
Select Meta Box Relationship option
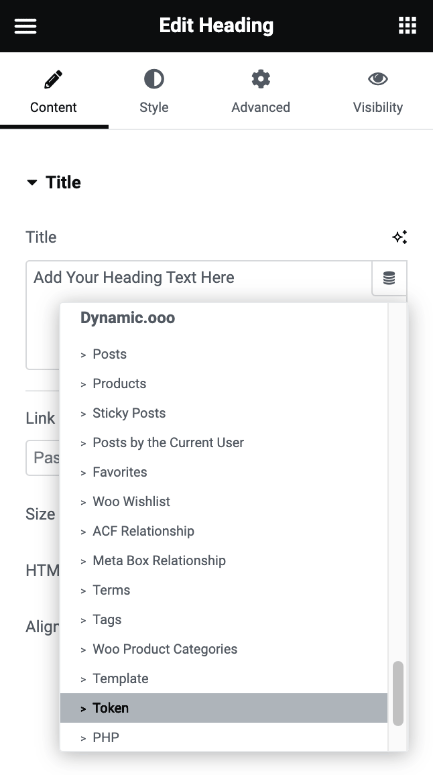click(x=159, y=560)
